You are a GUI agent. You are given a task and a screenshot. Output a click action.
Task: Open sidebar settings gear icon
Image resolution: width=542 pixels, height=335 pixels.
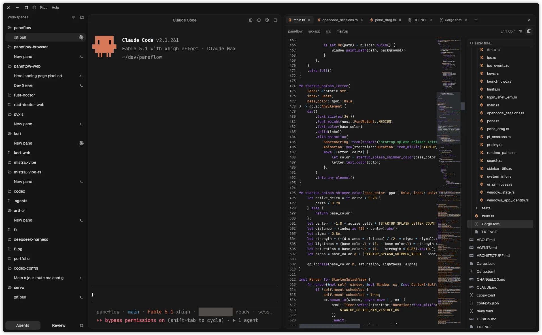(x=82, y=325)
